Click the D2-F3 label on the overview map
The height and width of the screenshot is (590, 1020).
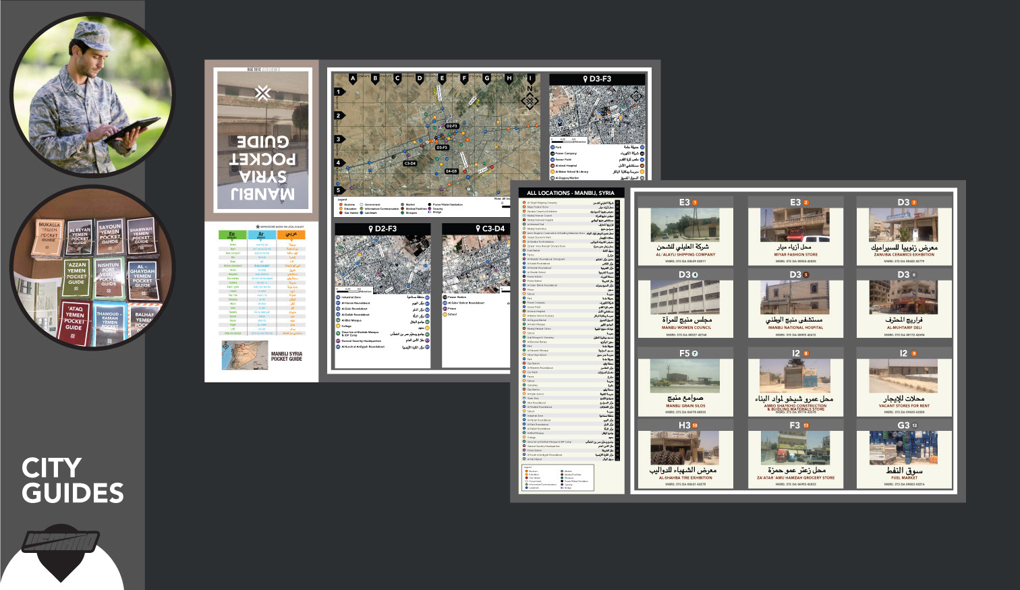(451, 126)
